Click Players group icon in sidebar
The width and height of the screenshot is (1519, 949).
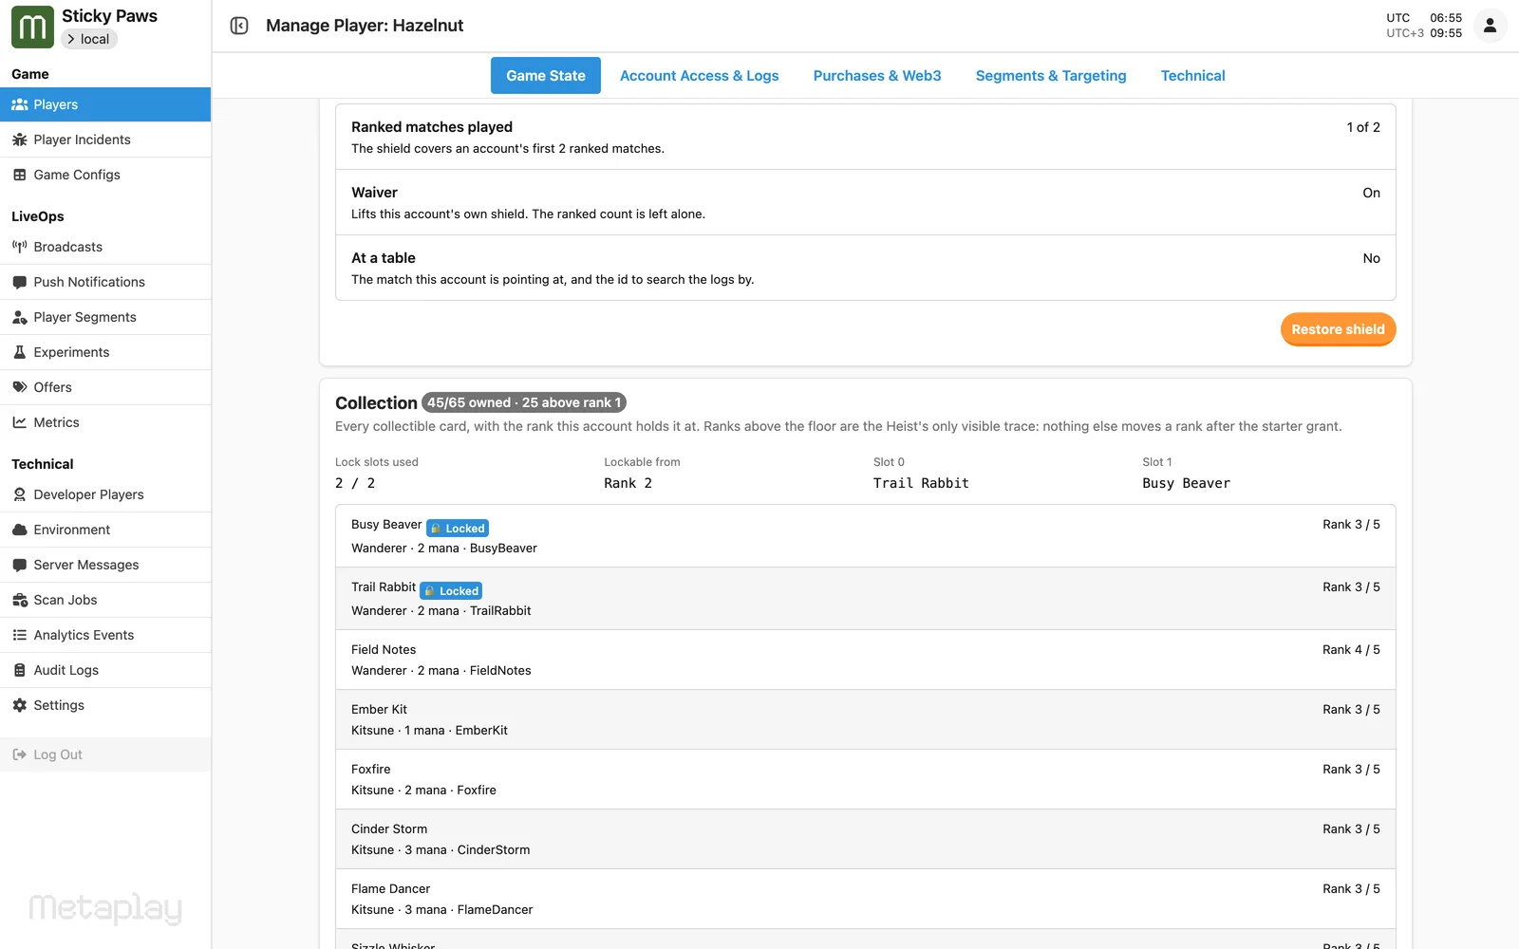coord(19,104)
